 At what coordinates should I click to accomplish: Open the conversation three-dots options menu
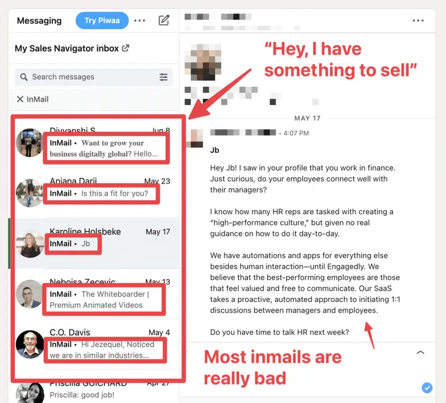(x=418, y=20)
